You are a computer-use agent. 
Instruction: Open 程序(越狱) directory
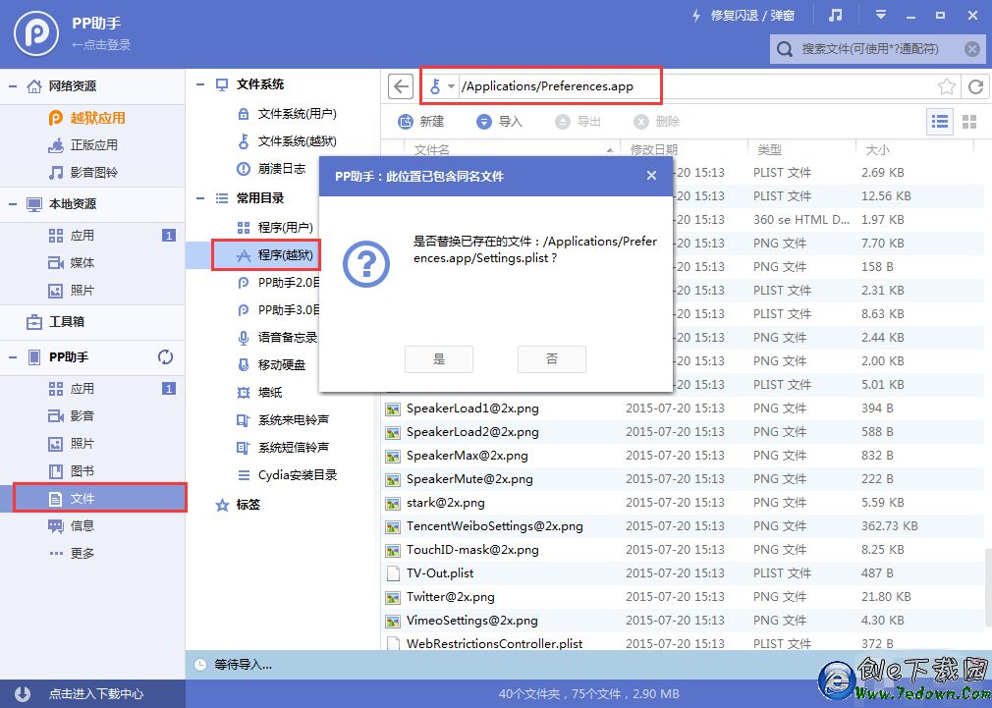pos(285,255)
